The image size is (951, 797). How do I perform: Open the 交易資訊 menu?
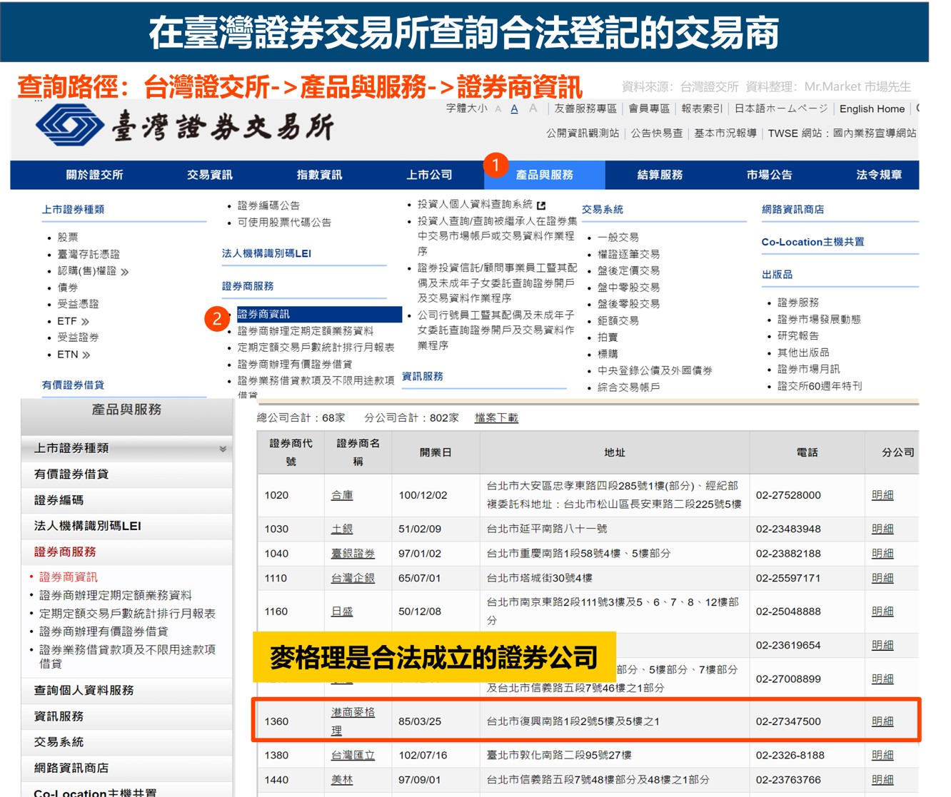tap(209, 175)
